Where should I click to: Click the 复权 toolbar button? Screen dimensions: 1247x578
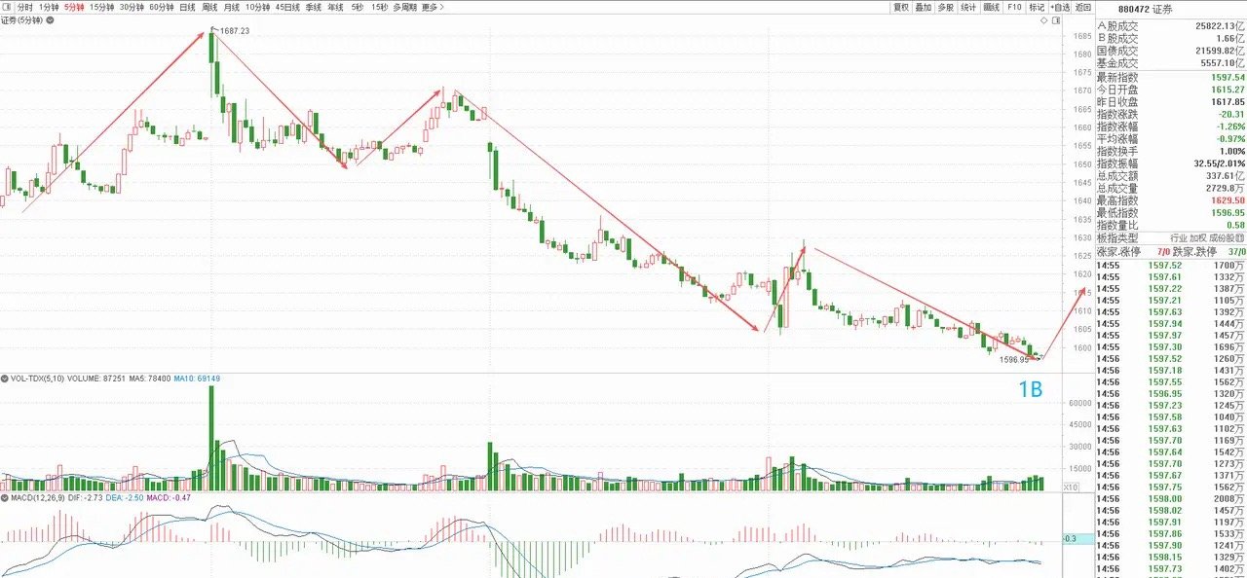tap(900, 7)
